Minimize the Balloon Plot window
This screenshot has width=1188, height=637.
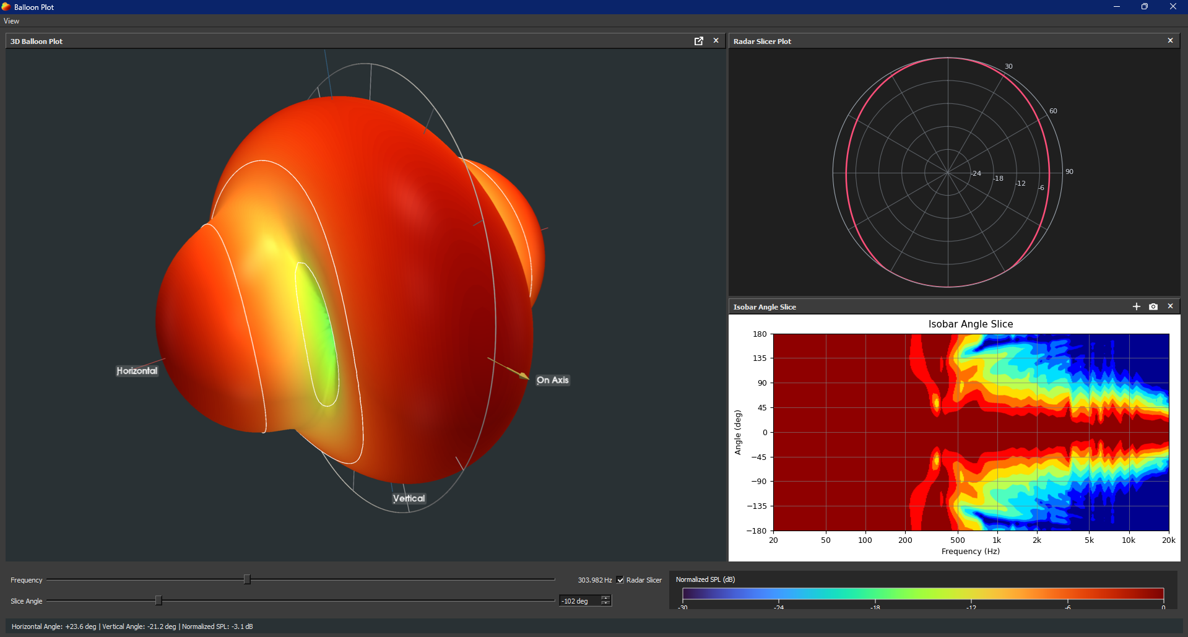coord(1117,7)
